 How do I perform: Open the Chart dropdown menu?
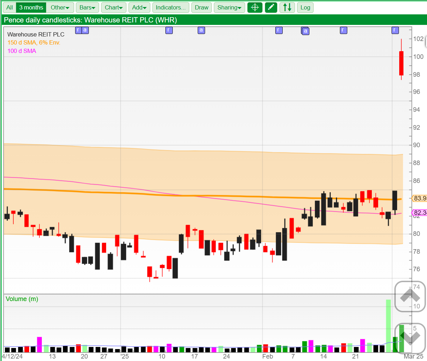114,7
